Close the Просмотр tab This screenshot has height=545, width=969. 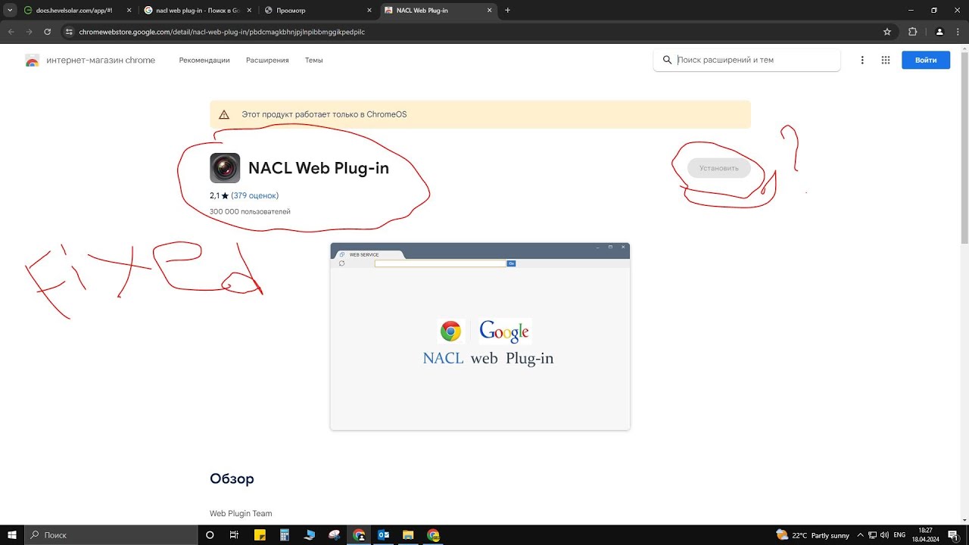(x=369, y=11)
